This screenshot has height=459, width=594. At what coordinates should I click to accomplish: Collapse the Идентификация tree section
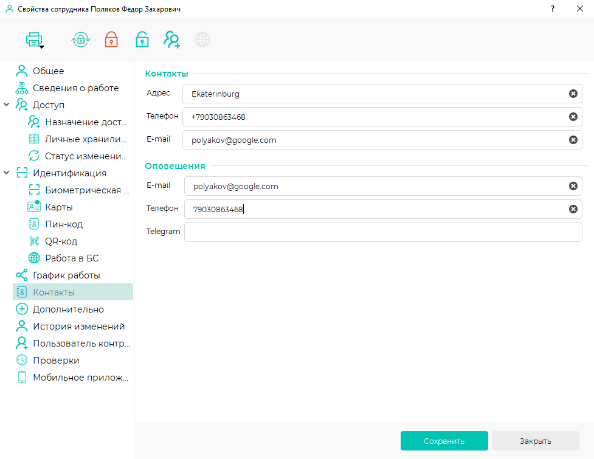click(x=7, y=173)
